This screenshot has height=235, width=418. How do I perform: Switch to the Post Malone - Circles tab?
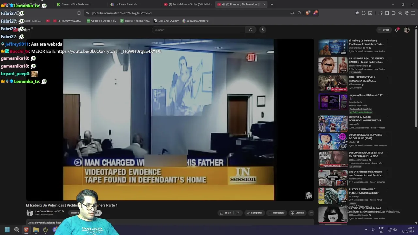(x=188, y=4)
